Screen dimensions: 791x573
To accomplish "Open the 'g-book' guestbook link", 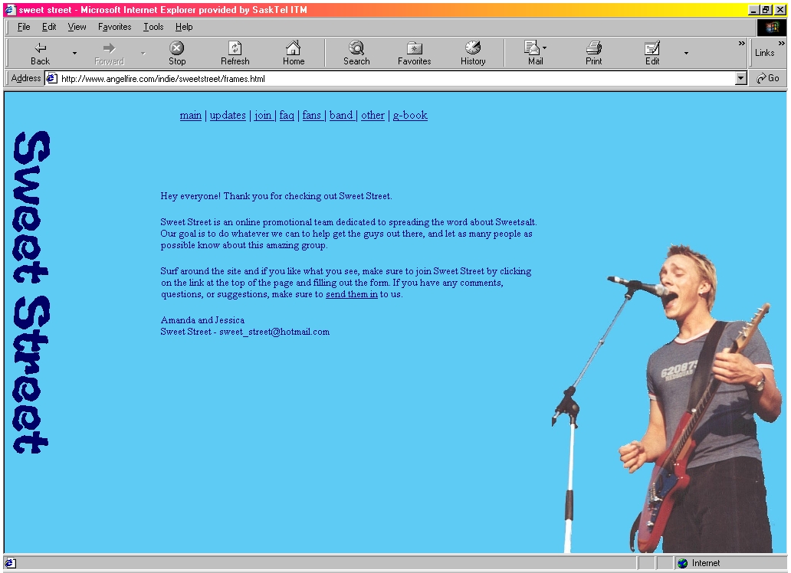I will point(410,116).
